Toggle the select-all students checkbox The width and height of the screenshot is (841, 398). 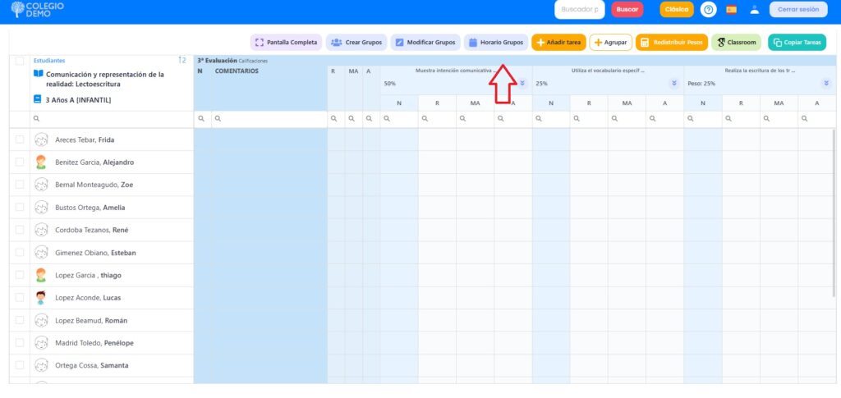(x=20, y=61)
